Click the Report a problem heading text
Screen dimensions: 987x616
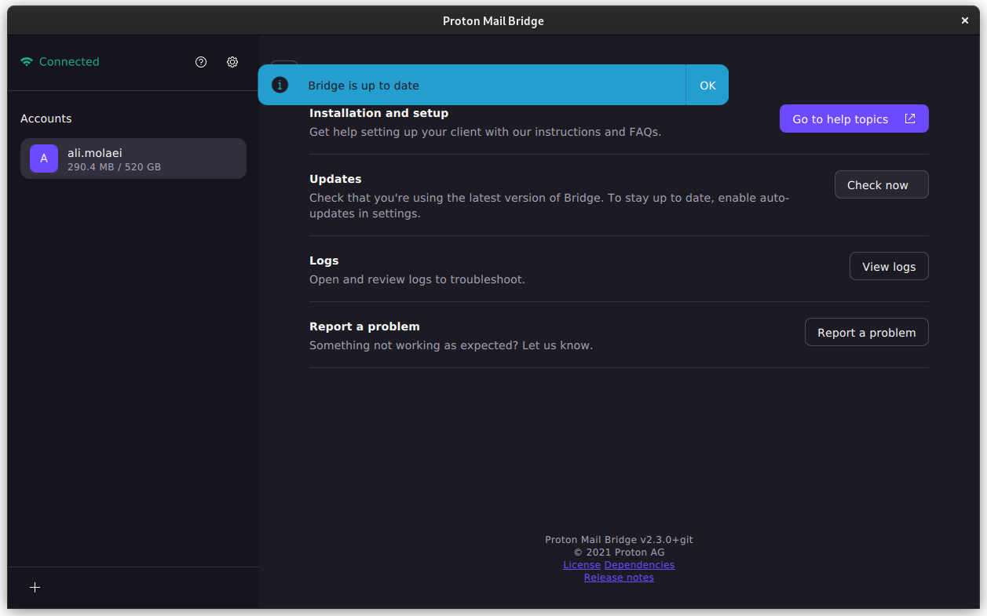364,326
